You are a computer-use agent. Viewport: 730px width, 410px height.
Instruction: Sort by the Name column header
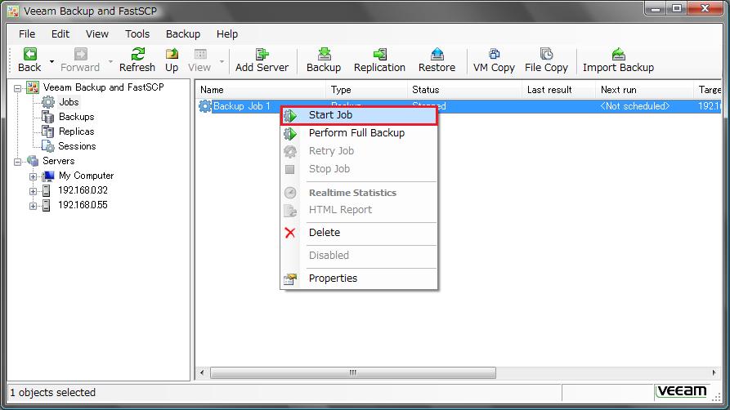tap(261, 90)
